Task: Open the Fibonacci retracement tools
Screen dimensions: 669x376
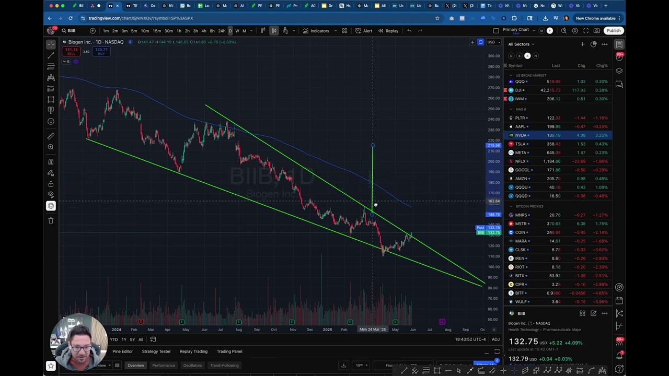Action: click(x=51, y=66)
